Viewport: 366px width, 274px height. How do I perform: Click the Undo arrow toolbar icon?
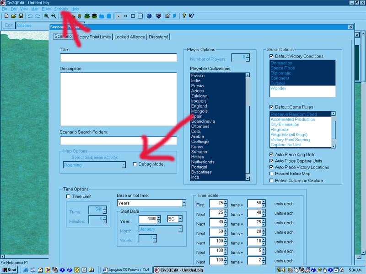pos(30,16)
